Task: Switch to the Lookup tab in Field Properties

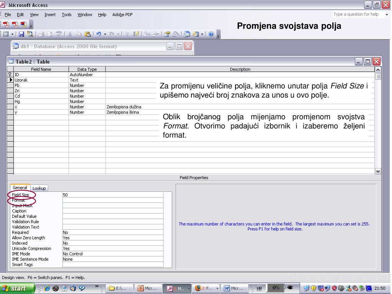Action: click(39, 188)
